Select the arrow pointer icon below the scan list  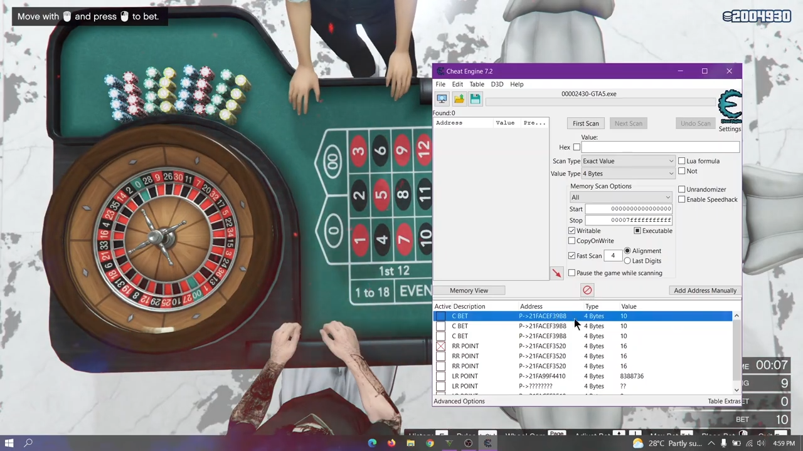pyautogui.click(x=557, y=272)
